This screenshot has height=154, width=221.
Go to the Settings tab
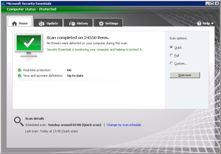click(x=108, y=23)
